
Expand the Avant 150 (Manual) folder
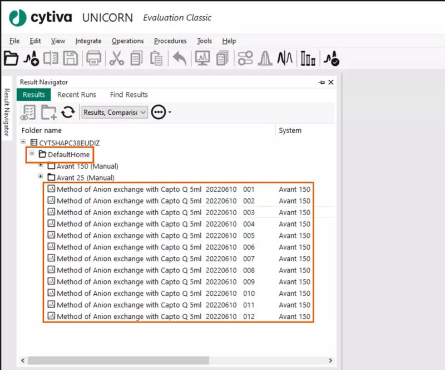[x=40, y=165]
